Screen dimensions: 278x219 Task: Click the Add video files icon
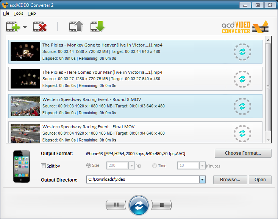pos(13,27)
